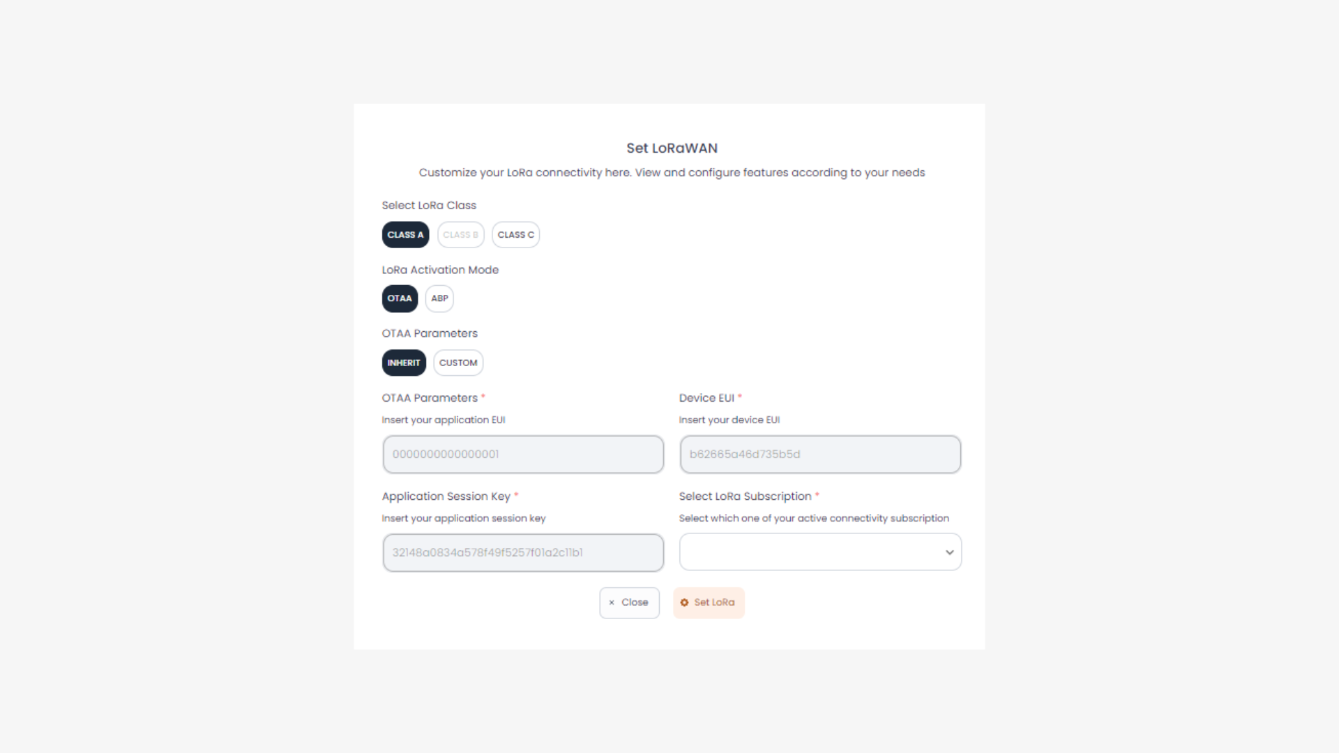
Task: Select CUSTOM for OTAA parameters
Action: 458,363
